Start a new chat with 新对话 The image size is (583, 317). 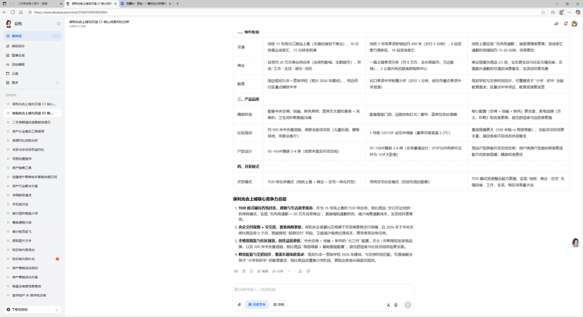click(32, 36)
